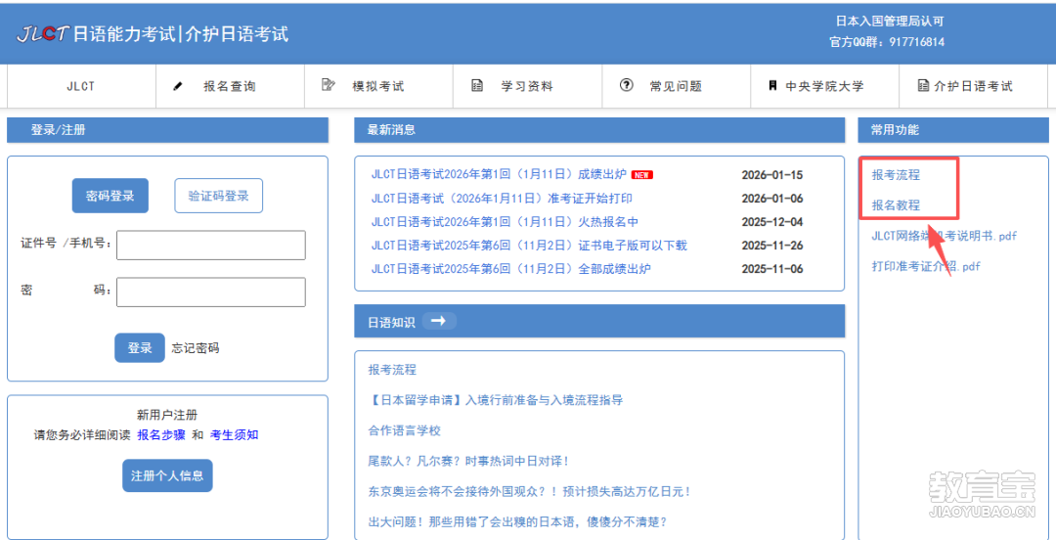Open 打印准考证介绍.pdf link
The image size is (1056, 540).
(926, 266)
